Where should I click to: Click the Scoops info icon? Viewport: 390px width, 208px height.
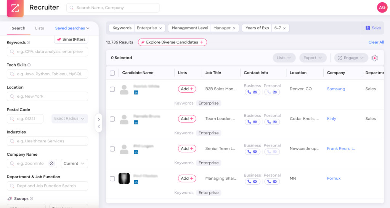pos(31,198)
